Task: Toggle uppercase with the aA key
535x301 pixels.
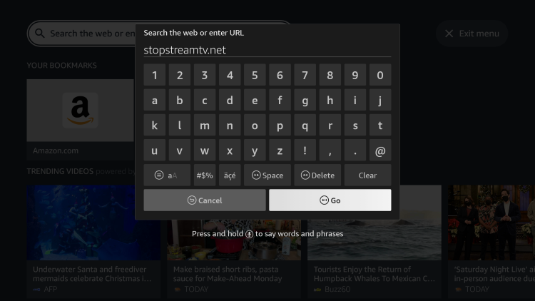Action: tap(167, 175)
